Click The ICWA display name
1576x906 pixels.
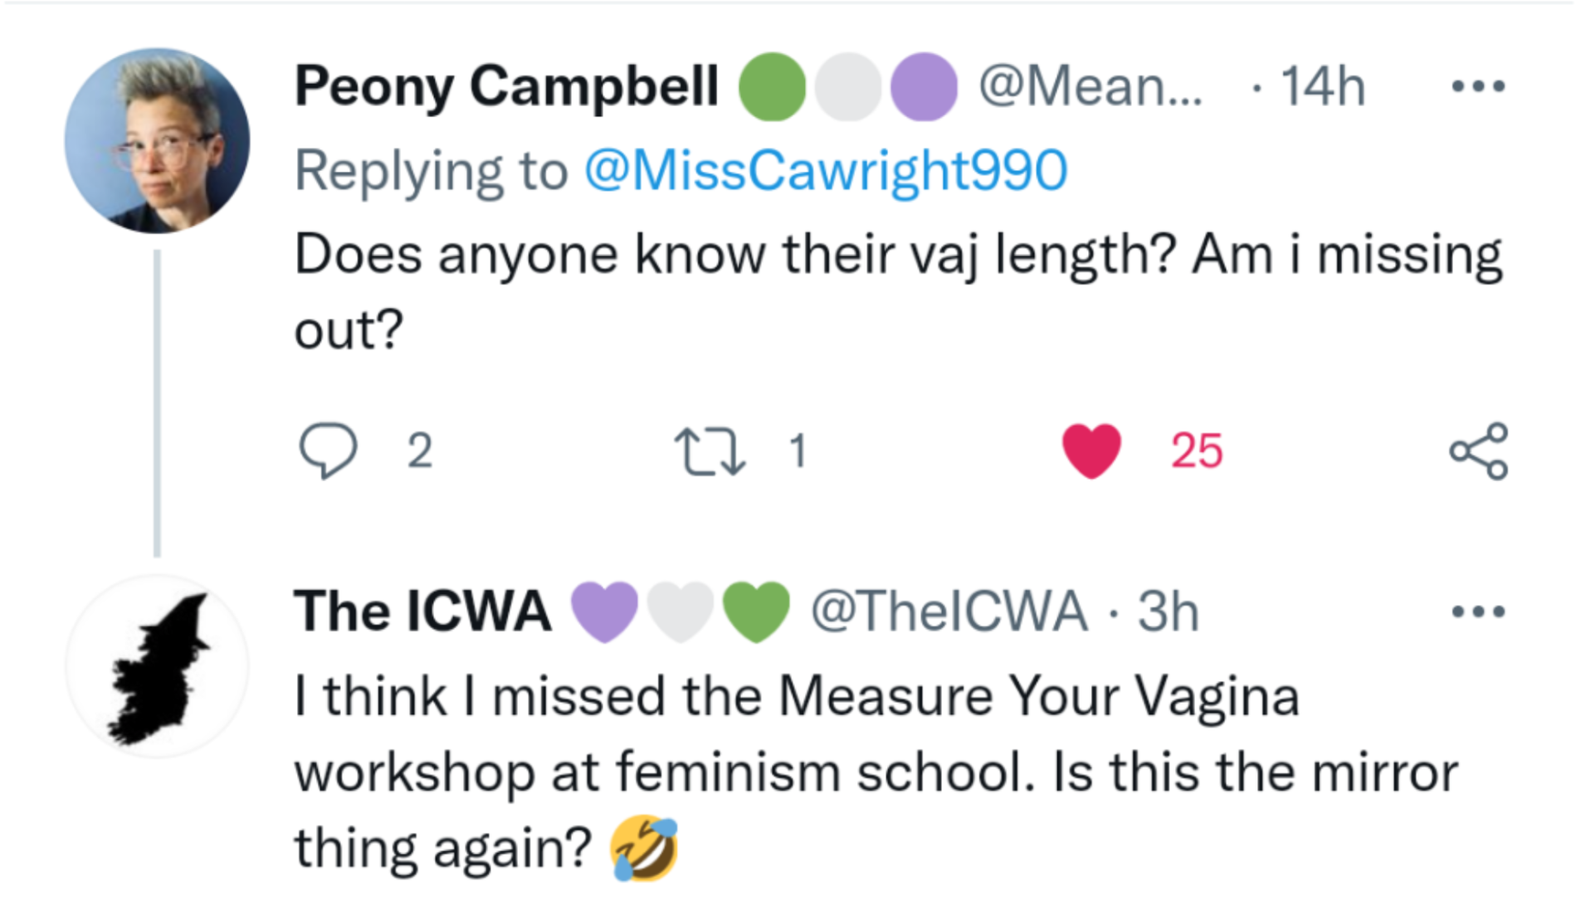click(x=422, y=612)
